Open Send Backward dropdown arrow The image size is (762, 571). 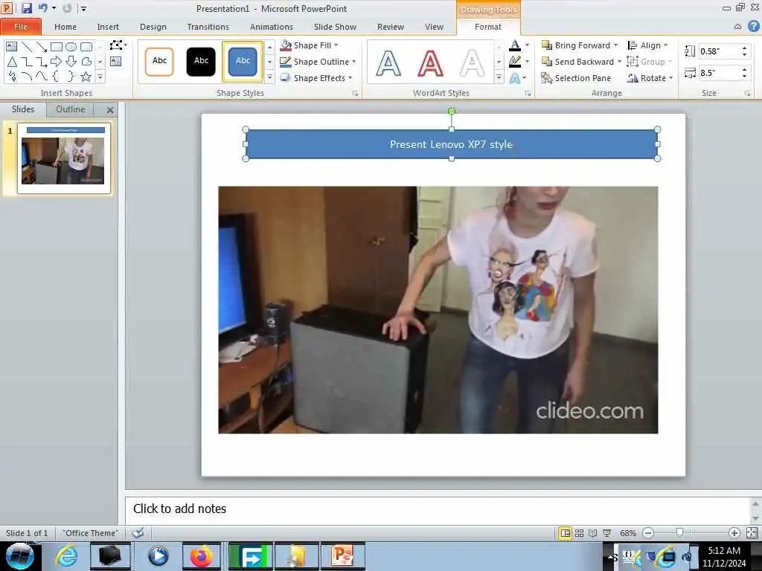tap(619, 62)
